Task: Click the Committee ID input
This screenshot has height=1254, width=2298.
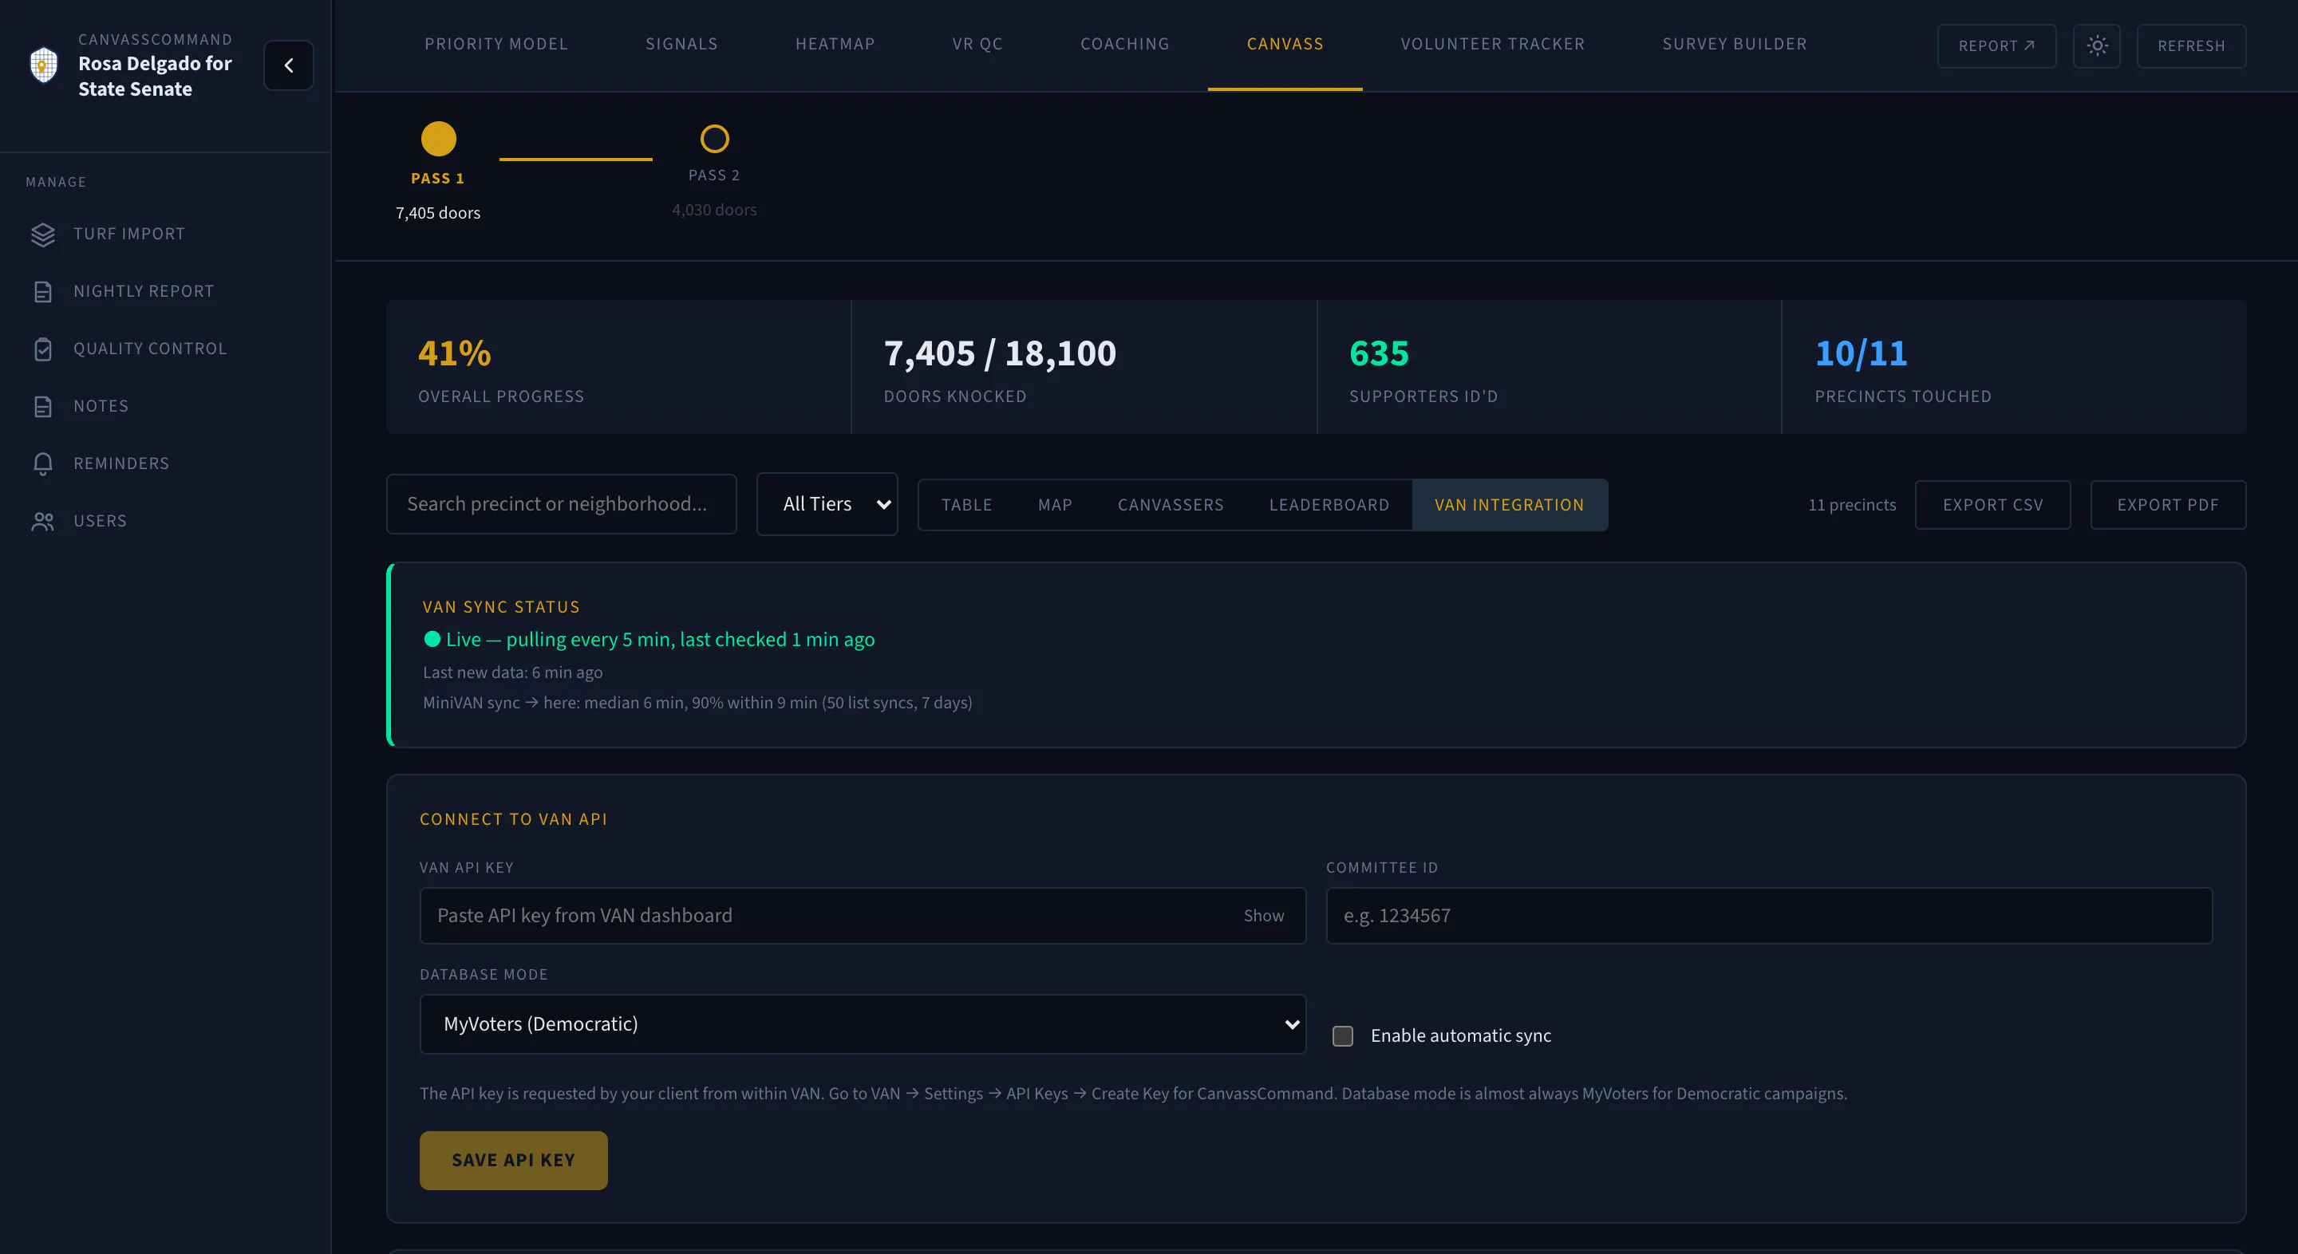Action: coord(1768,916)
